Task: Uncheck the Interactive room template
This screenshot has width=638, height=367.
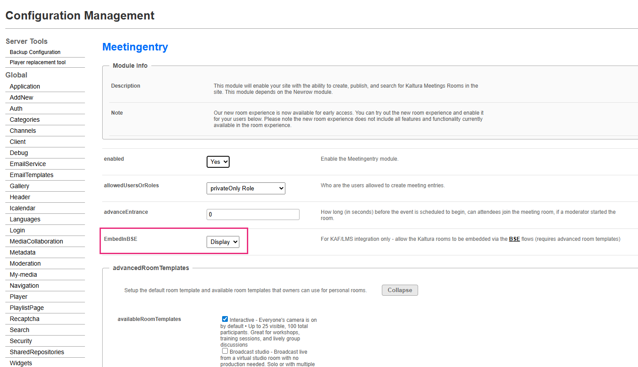Action: 225,319
